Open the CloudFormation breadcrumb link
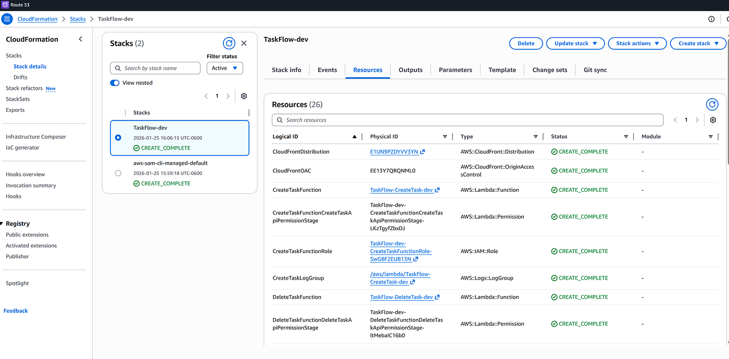Screen dimensions: 729x359 pos(37,19)
